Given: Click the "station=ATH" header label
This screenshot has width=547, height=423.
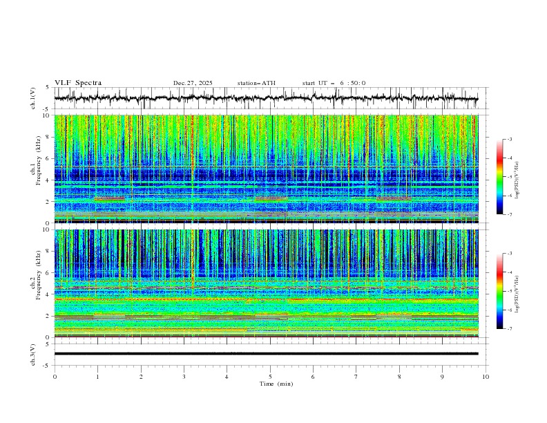Looking at the screenshot, I should click(256, 83).
